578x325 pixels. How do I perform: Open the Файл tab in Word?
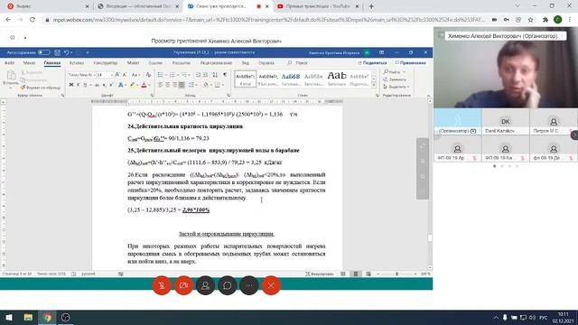click(10, 63)
